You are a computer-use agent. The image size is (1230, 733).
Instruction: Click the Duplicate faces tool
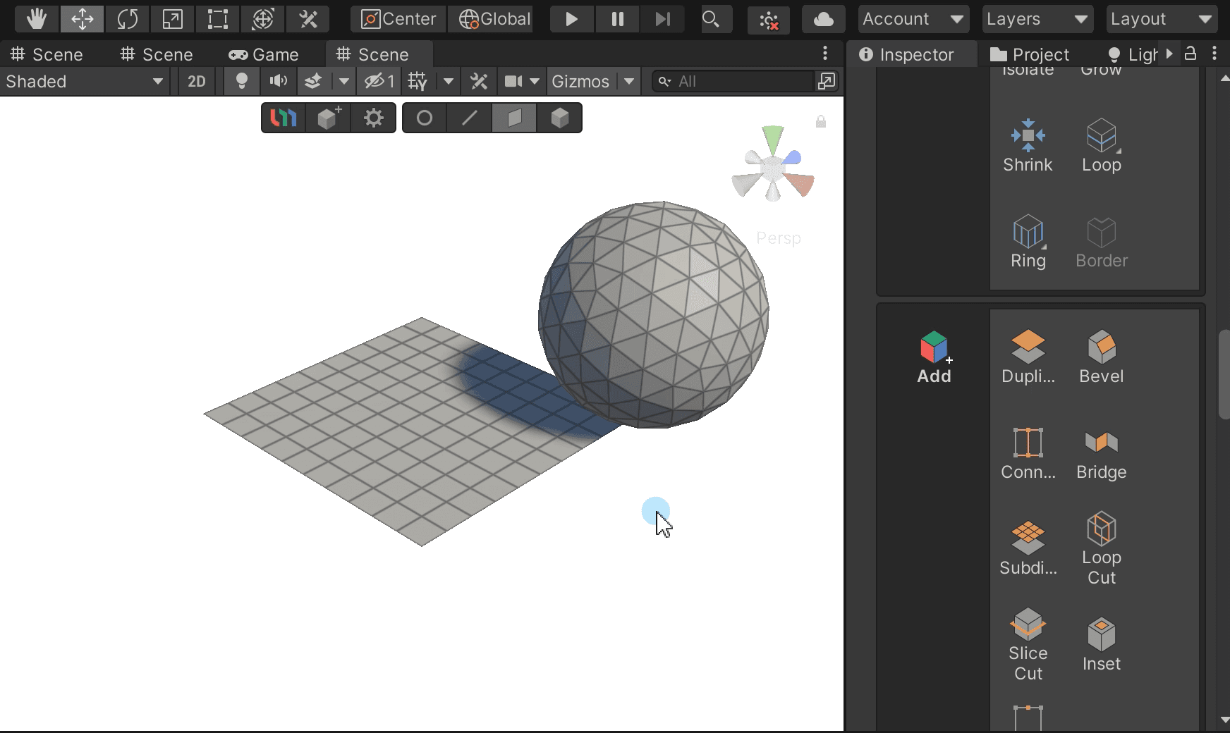pos(1028,357)
